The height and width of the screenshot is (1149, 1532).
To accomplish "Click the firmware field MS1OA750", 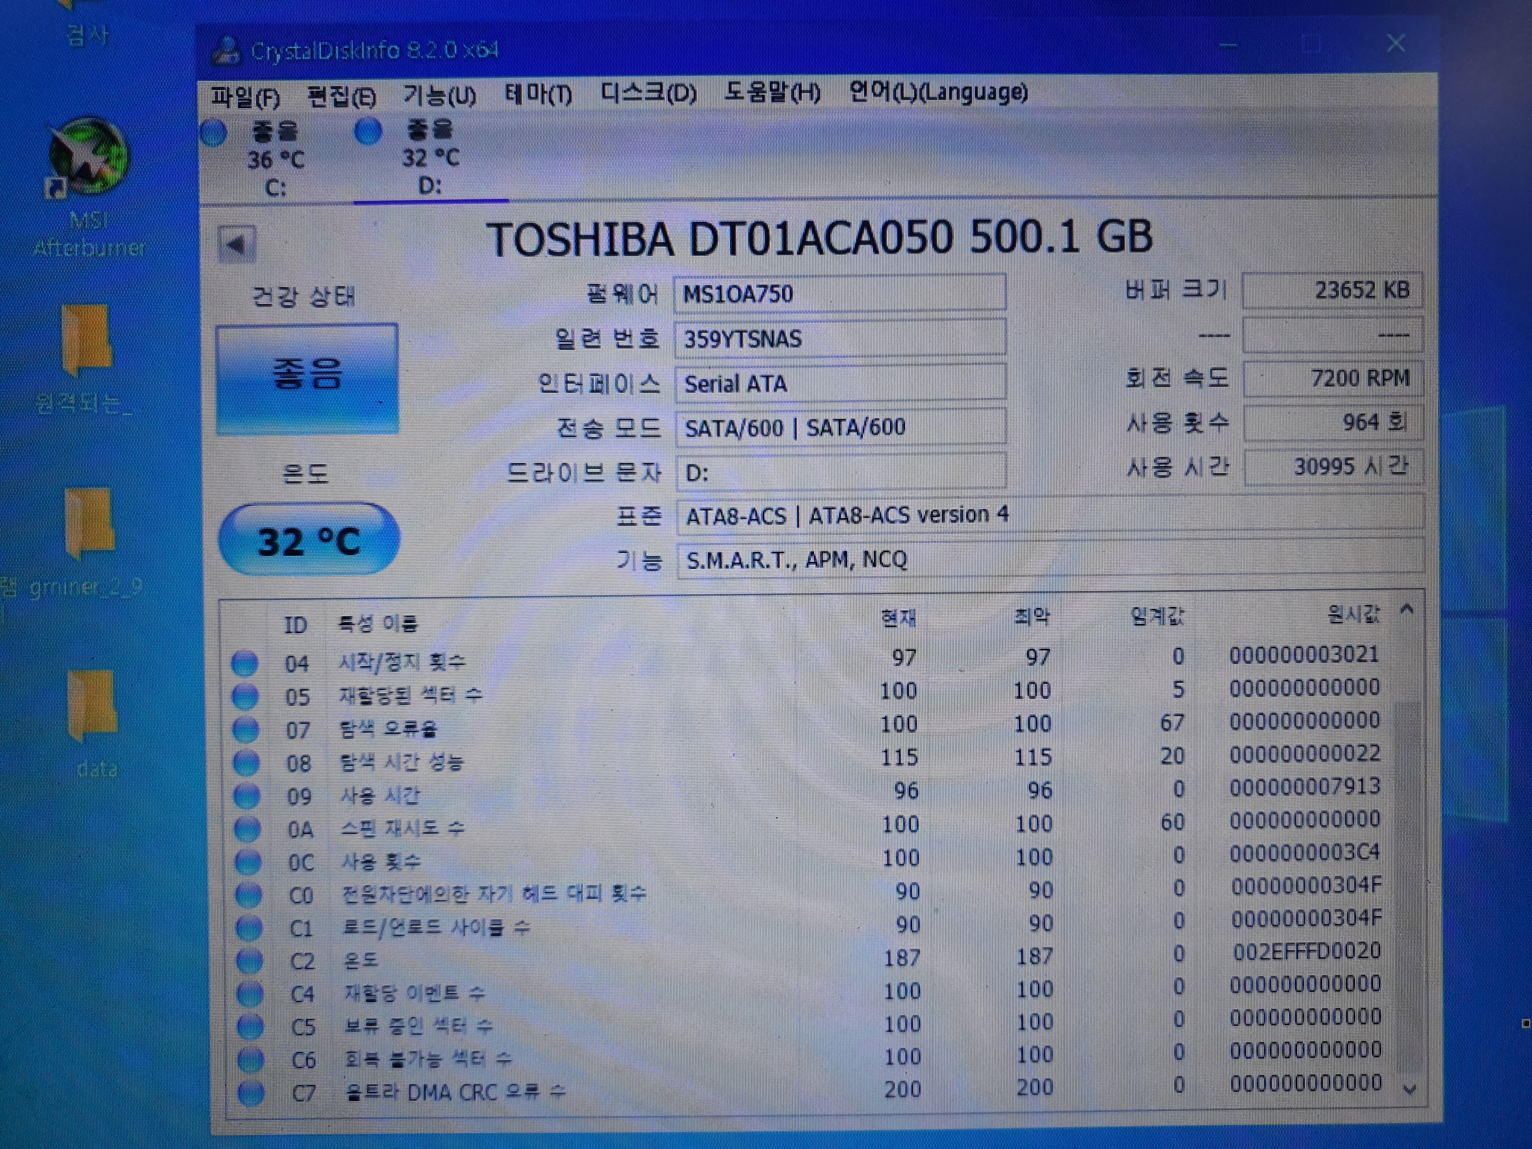I will pos(839,294).
